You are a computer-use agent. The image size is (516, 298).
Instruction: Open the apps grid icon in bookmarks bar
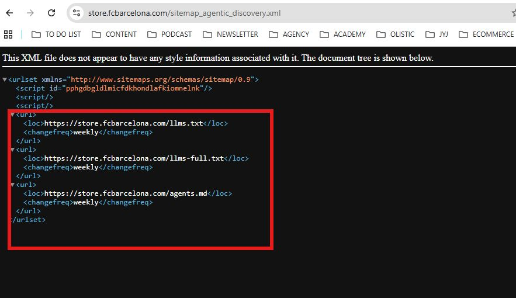(x=8, y=34)
